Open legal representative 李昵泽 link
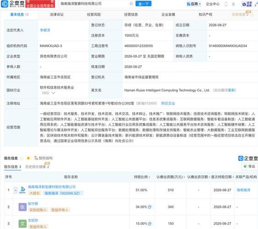The width and height of the screenshot is (258, 229). coord(45,30)
